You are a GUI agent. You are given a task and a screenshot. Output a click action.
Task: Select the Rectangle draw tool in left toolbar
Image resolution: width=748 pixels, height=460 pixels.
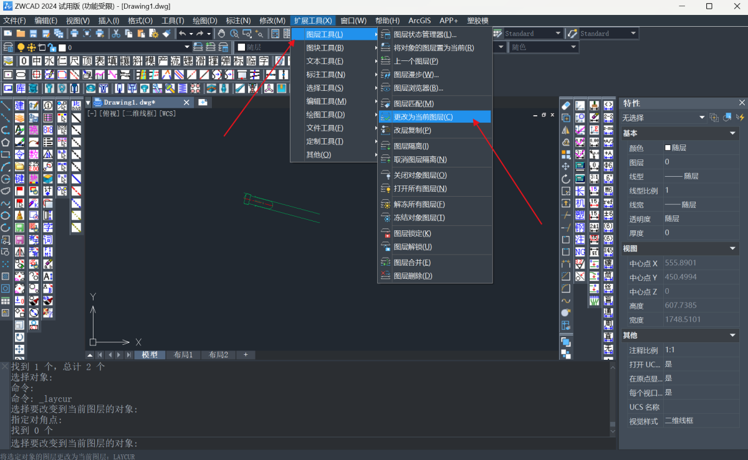(x=6, y=154)
